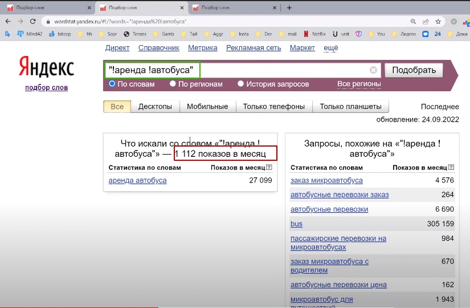Click the Подобрать button

point(414,70)
